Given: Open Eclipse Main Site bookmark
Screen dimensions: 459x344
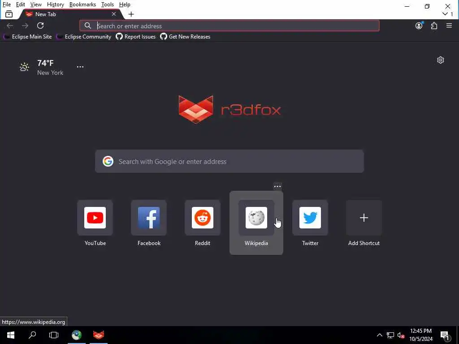Looking at the screenshot, I should coord(27,37).
